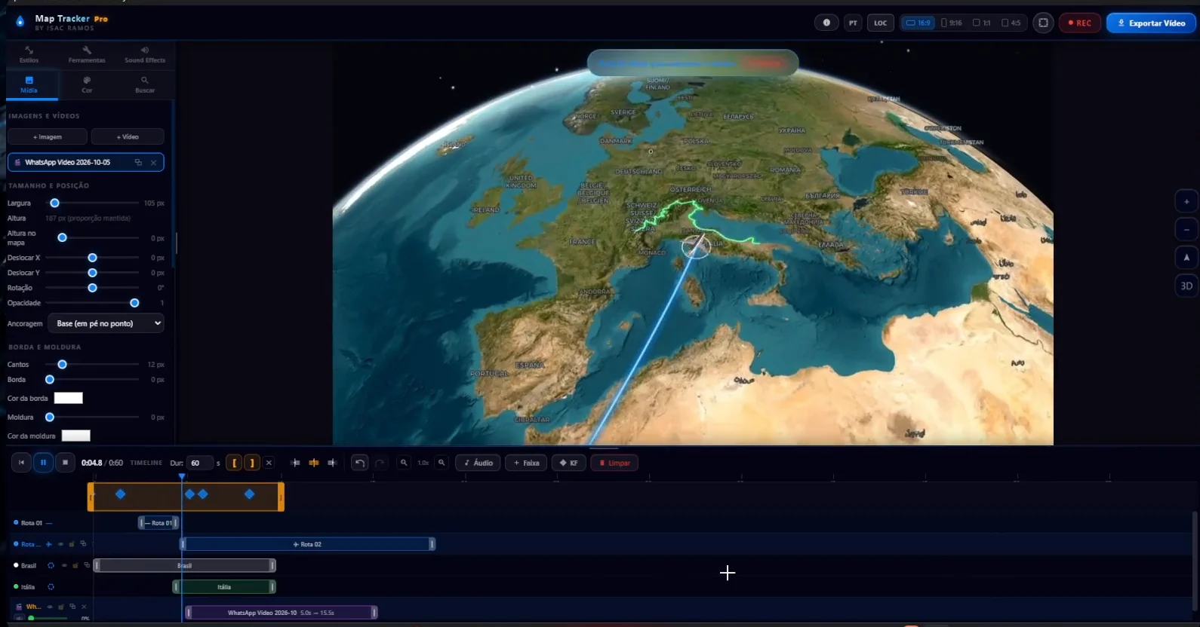Stop the timeline playback
The height and width of the screenshot is (627, 1200).
65,463
